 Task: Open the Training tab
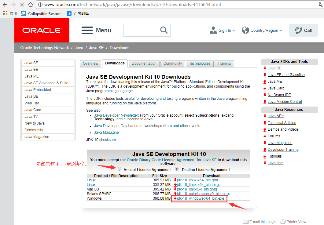point(224,64)
